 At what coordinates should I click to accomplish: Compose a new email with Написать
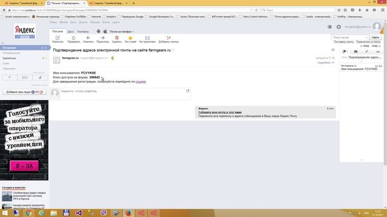(57, 39)
